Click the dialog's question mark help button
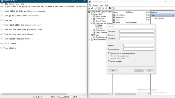175x98 pixels. (147, 26)
